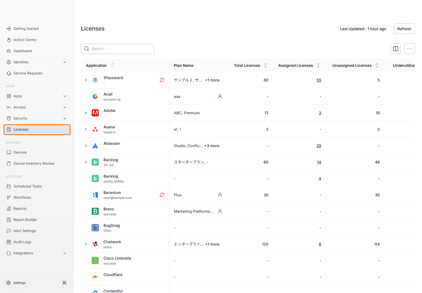This screenshot has height=293, width=422.
Task: Open assigned licenses link 29 for Atlassian
Action: 319,146
